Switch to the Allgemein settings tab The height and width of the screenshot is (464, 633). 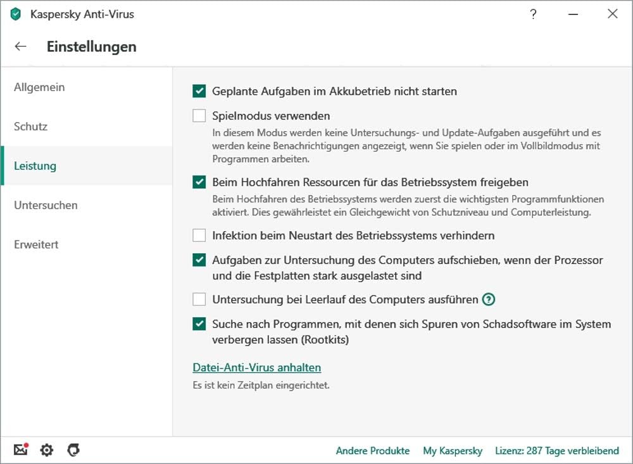[39, 87]
